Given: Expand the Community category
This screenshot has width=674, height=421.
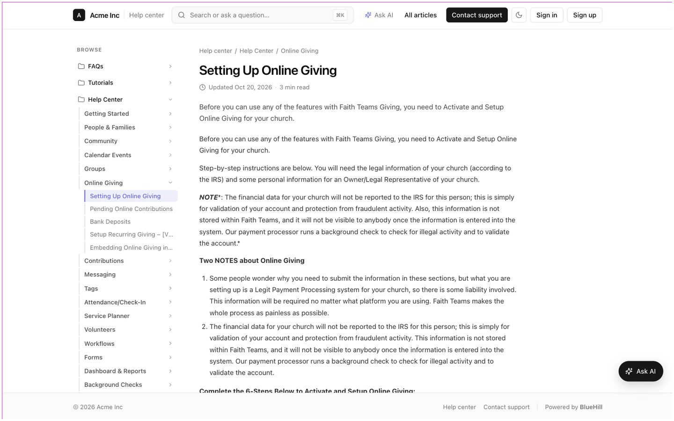Looking at the screenshot, I should [129, 141].
